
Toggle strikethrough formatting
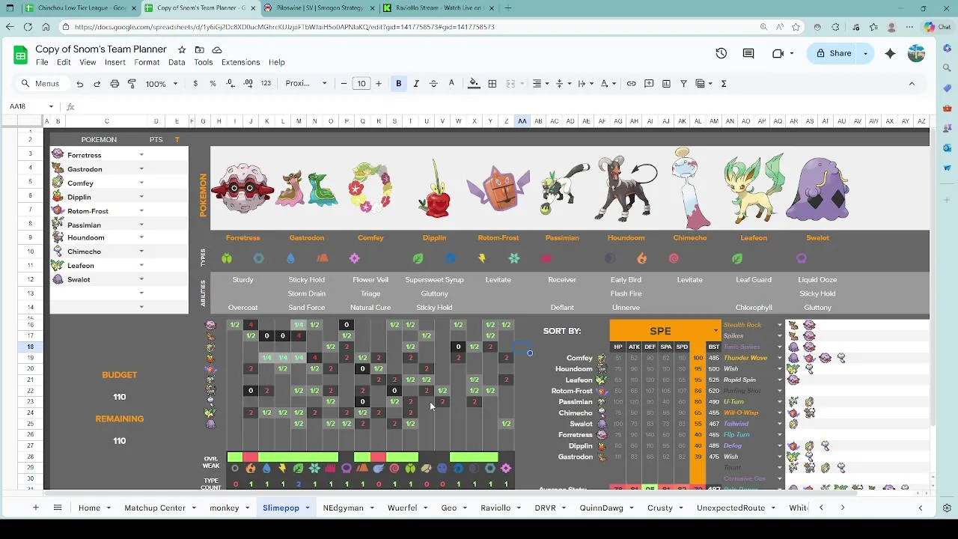[433, 84]
